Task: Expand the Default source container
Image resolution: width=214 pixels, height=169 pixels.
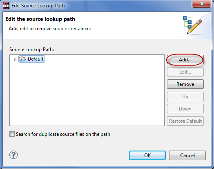Action: (15, 59)
